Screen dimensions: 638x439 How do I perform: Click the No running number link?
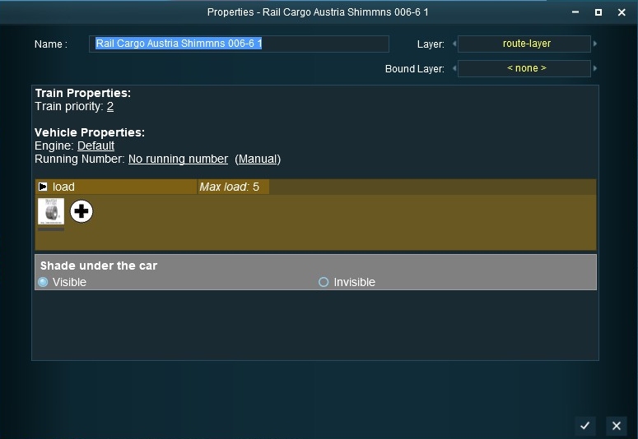click(178, 159)
